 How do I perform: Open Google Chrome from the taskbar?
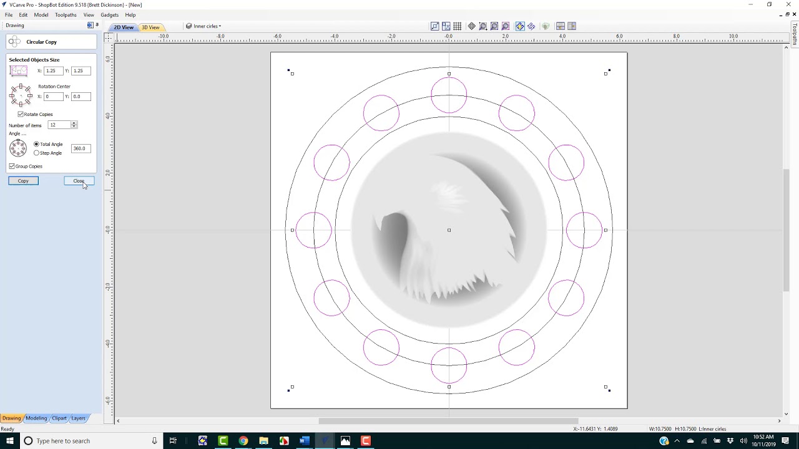[243, 441]
